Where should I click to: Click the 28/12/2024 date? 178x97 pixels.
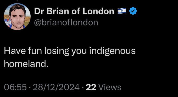point(56,87)
